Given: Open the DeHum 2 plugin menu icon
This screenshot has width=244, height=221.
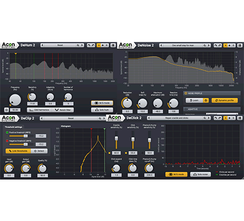Looking at the screenshot, I should (x=113, y=45).
